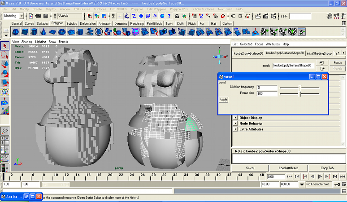Open the character set dropdown arrow
Screen dimensions: 347x202
pos(302,184)
